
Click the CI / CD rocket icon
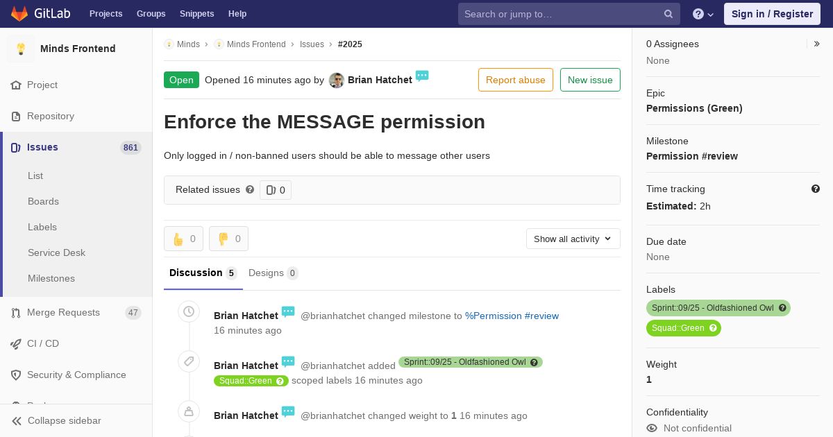click(x=16, y=344)
